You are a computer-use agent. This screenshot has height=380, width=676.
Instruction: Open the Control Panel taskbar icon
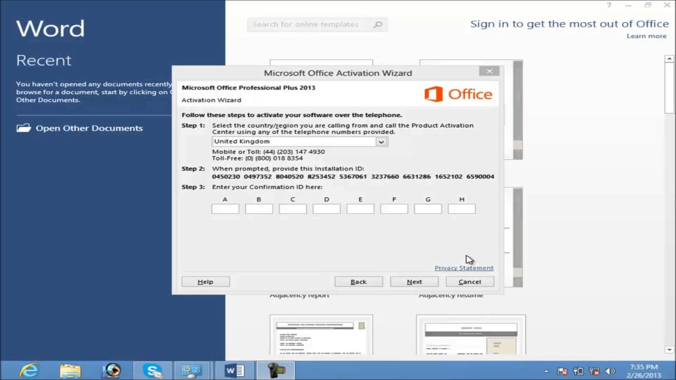(191, 370)
